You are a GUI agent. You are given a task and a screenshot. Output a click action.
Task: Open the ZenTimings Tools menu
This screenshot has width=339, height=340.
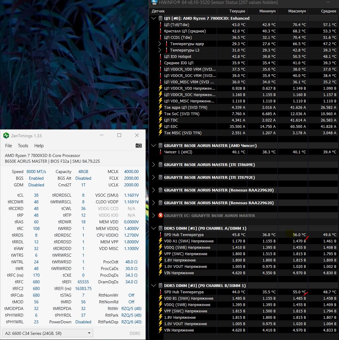coord(23,146)
